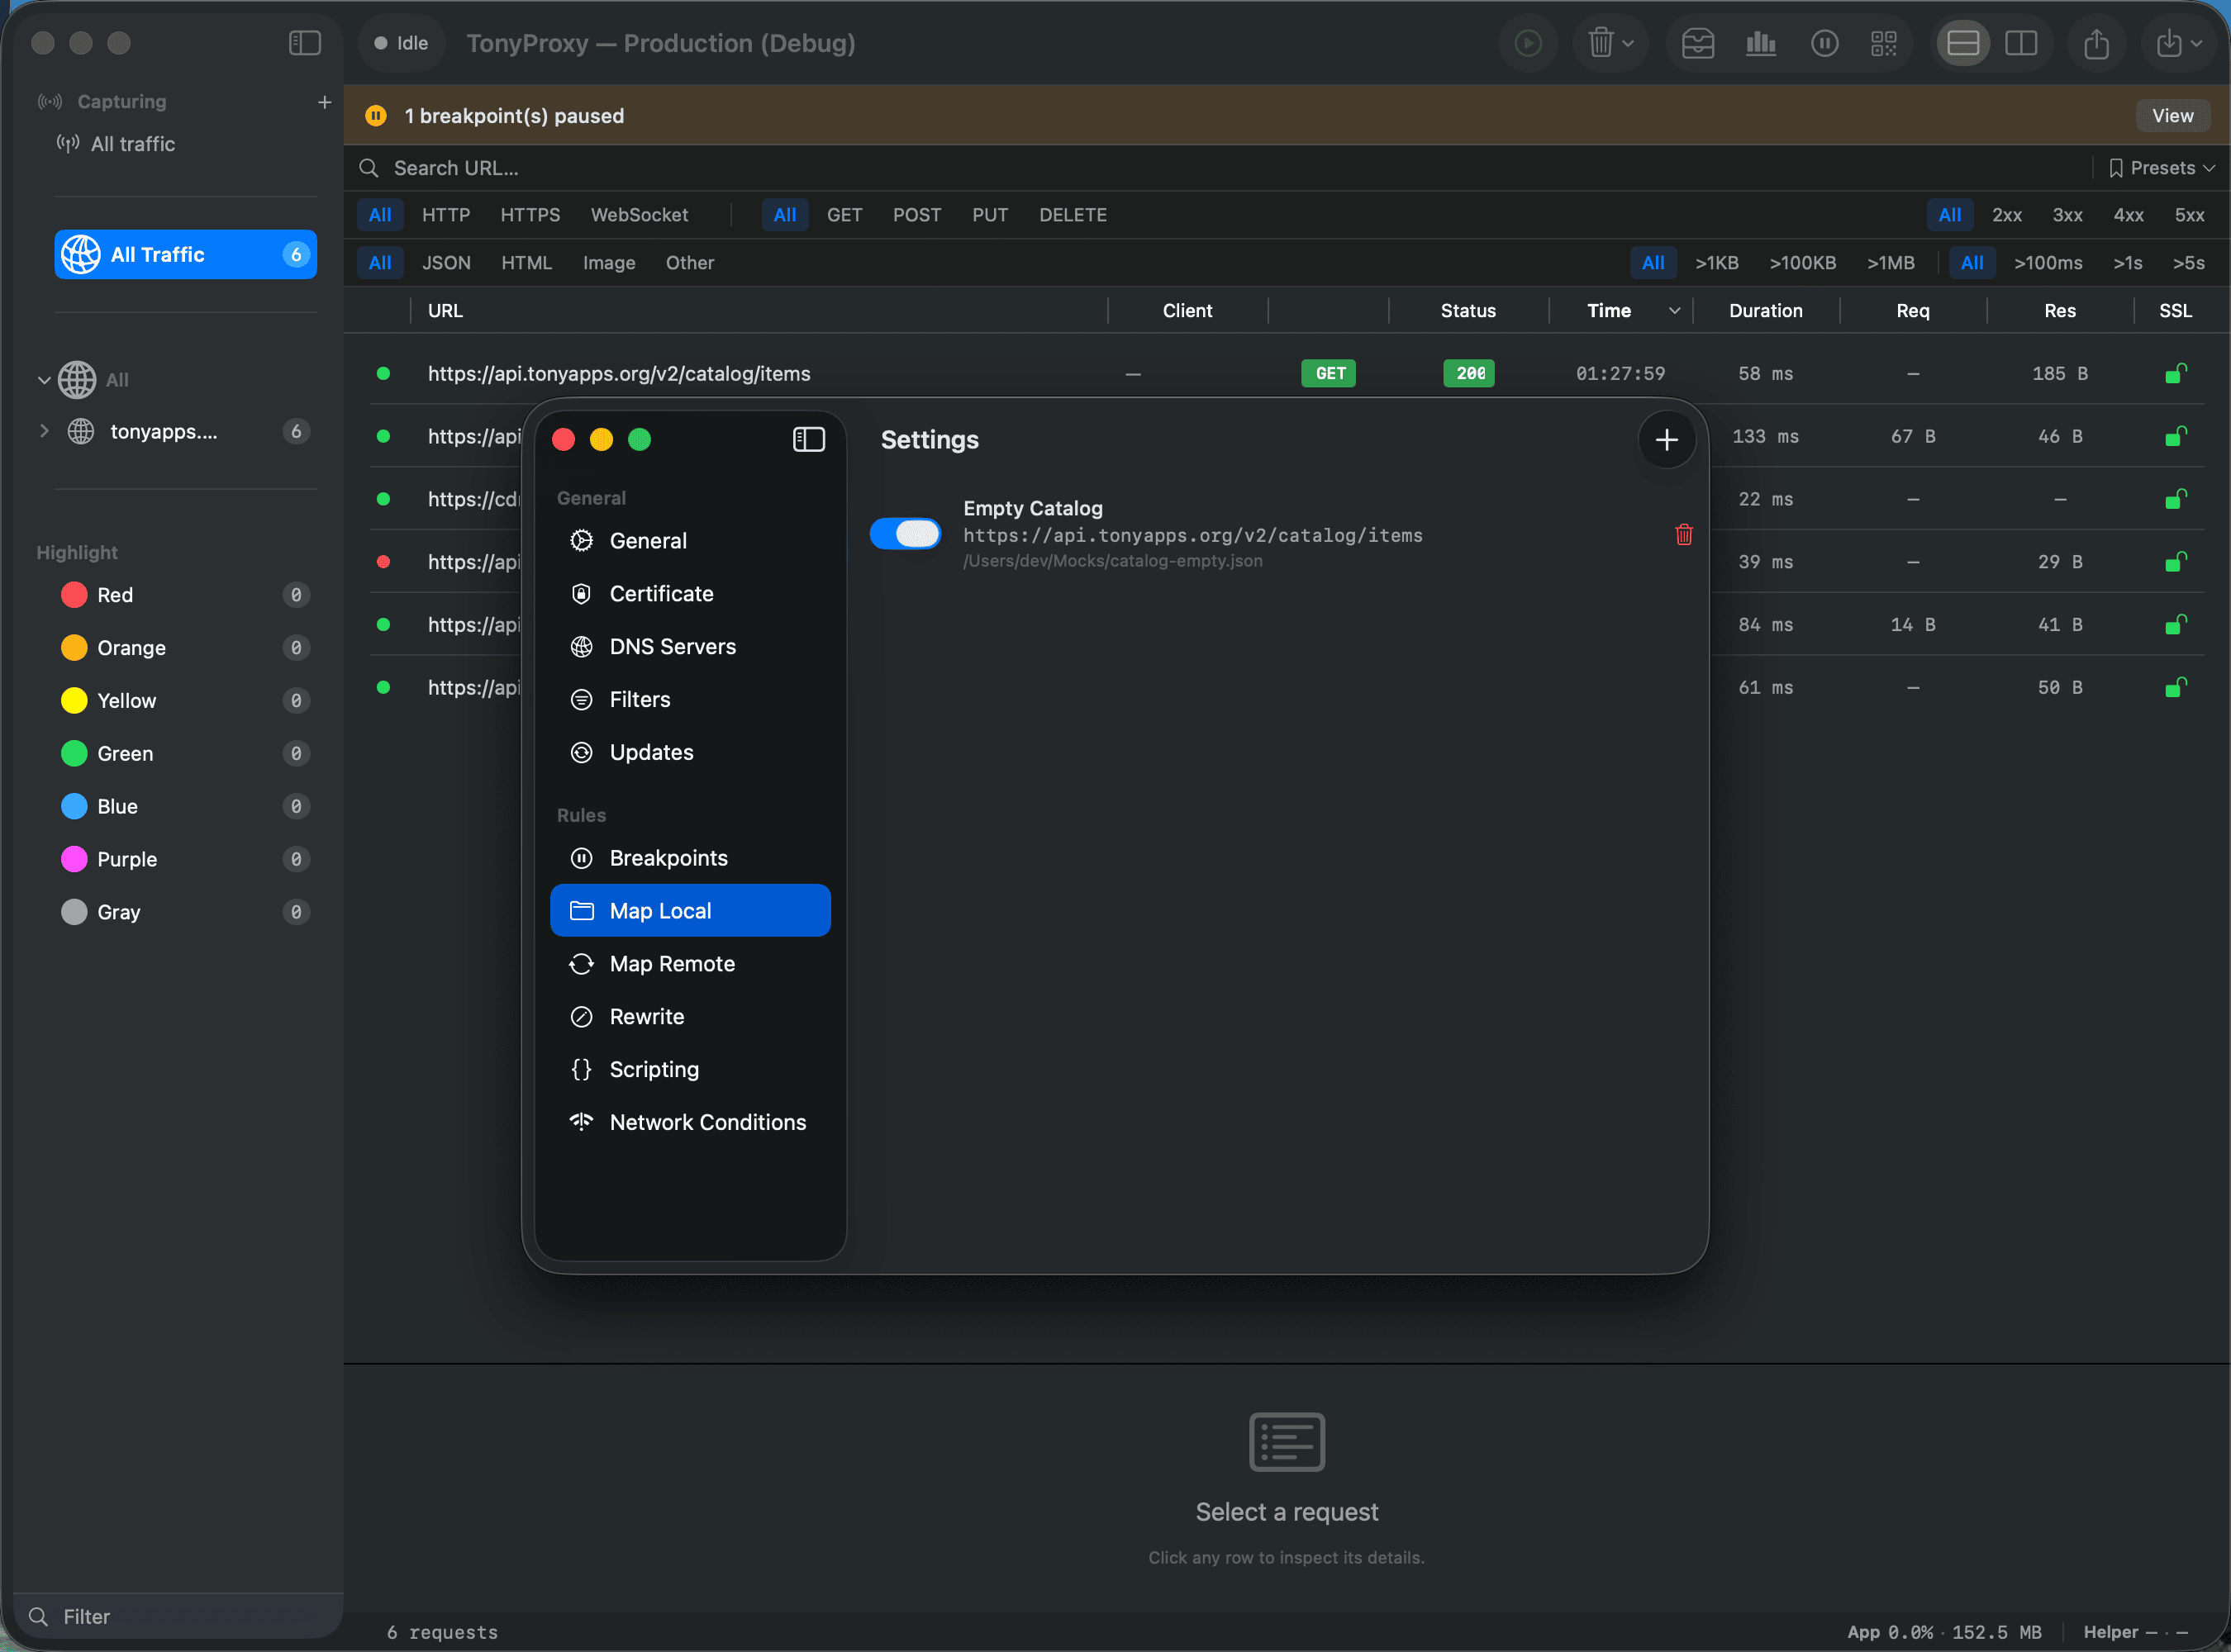Filter by POST method
2231x1652 pixels.
tap(916, 215)
